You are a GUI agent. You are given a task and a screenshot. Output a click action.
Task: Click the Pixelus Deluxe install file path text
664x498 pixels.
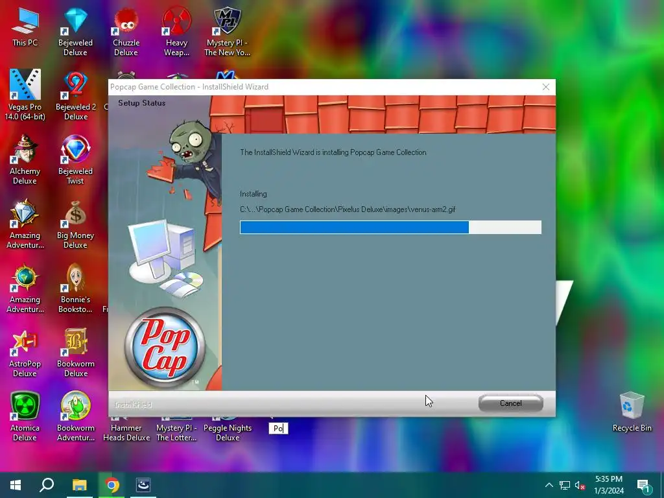pyautogui.click(x=348, y=209)
